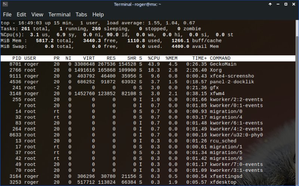Click the 261 total tasks value

click(x=25, y=29)
